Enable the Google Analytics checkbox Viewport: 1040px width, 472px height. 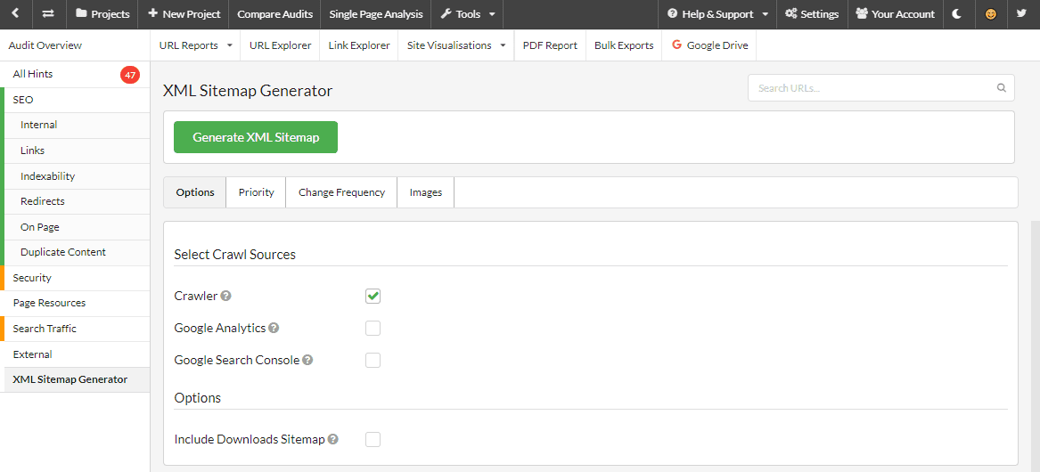point(373,328)
